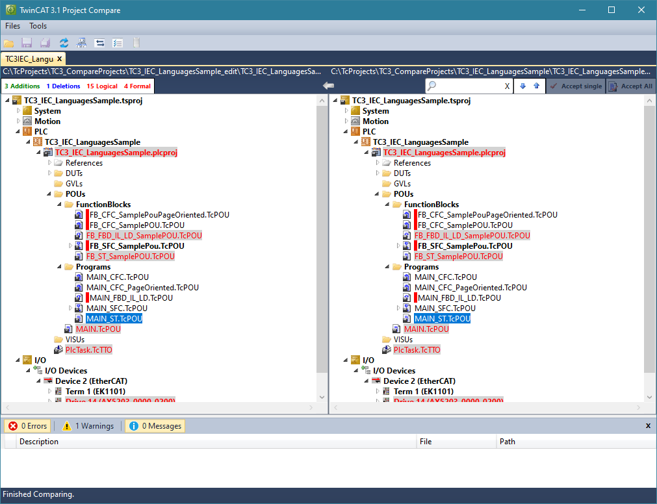Viewport: 657px width, 504px height.
Task: Click the checklist options toolbar icon
Action: tap(118, 43)
